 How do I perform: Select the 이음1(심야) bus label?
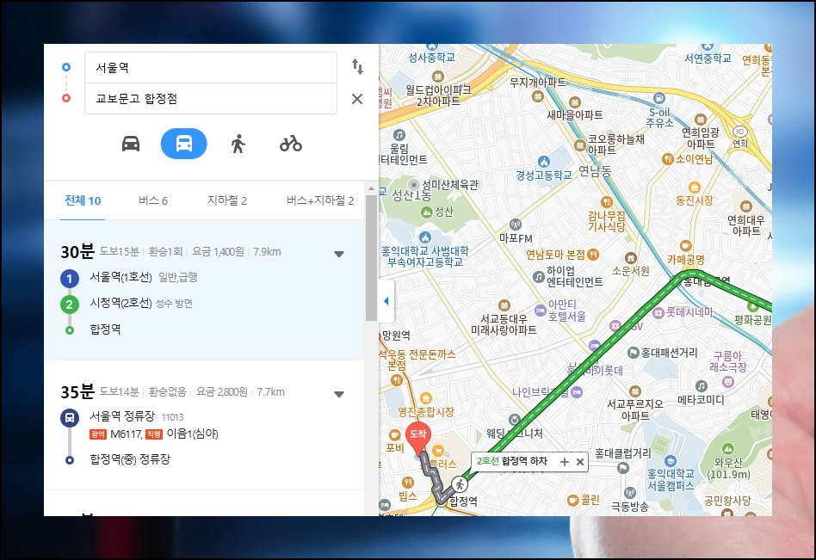(192, 434)
